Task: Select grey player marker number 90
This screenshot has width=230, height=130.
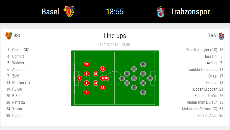Action: pos(143,64)
